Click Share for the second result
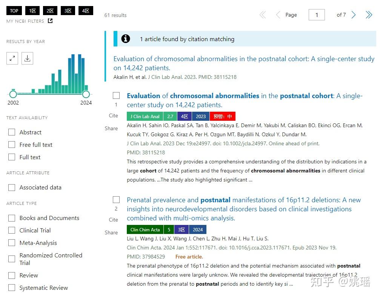This screenshot has height=297, width=380. 111,232
